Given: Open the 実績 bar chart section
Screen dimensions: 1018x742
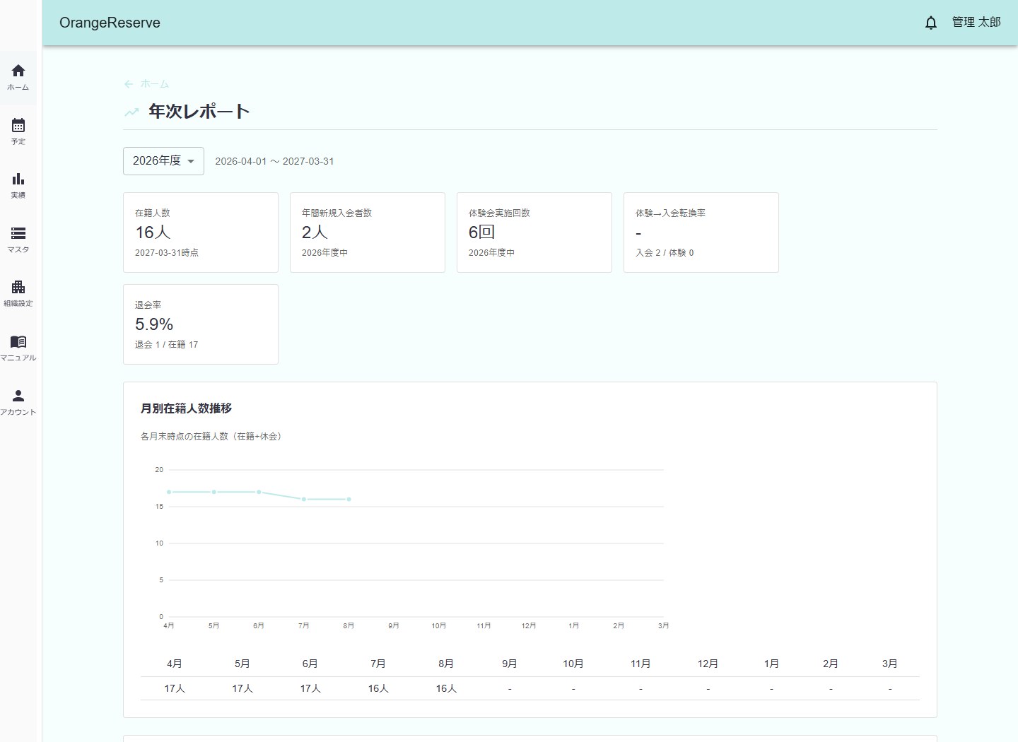Looking at the screenshot, I should coord(18,186).
